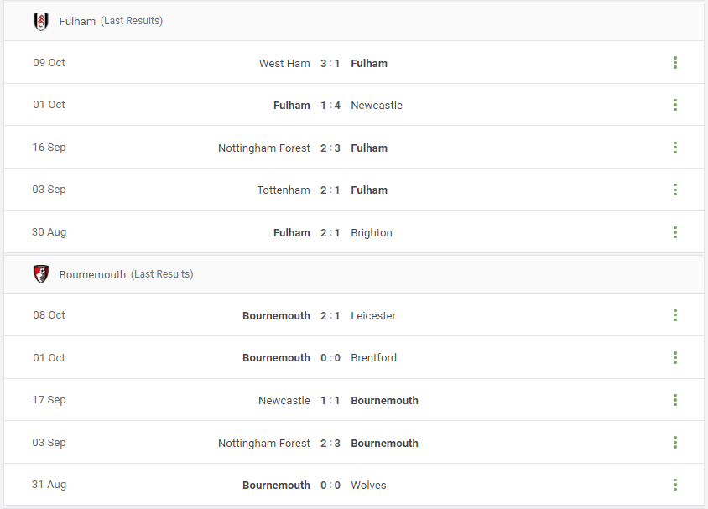Open options menu for Fulham vs Brighton
708x509 pixels.
(675, 232)
